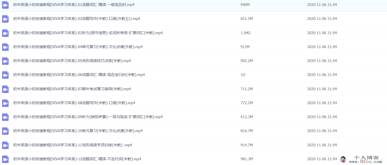Click the date of the 11完形阅读专项训练 row
Viewport: 387px width, 165px height.
coord(322,145)
